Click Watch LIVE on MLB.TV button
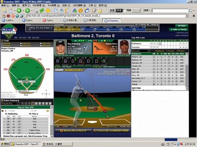 tap(73, 131)
